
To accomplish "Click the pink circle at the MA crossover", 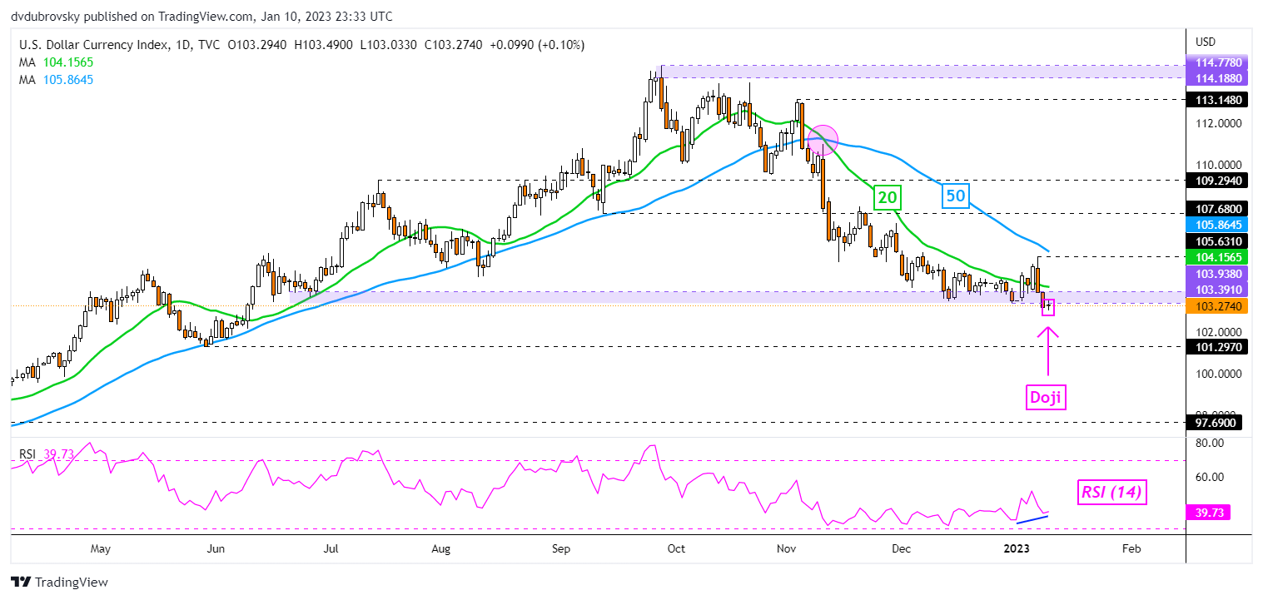I will (822, 139).
